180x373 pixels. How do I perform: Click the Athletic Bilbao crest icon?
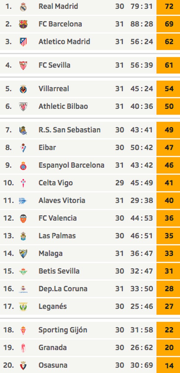click(23, 107)
